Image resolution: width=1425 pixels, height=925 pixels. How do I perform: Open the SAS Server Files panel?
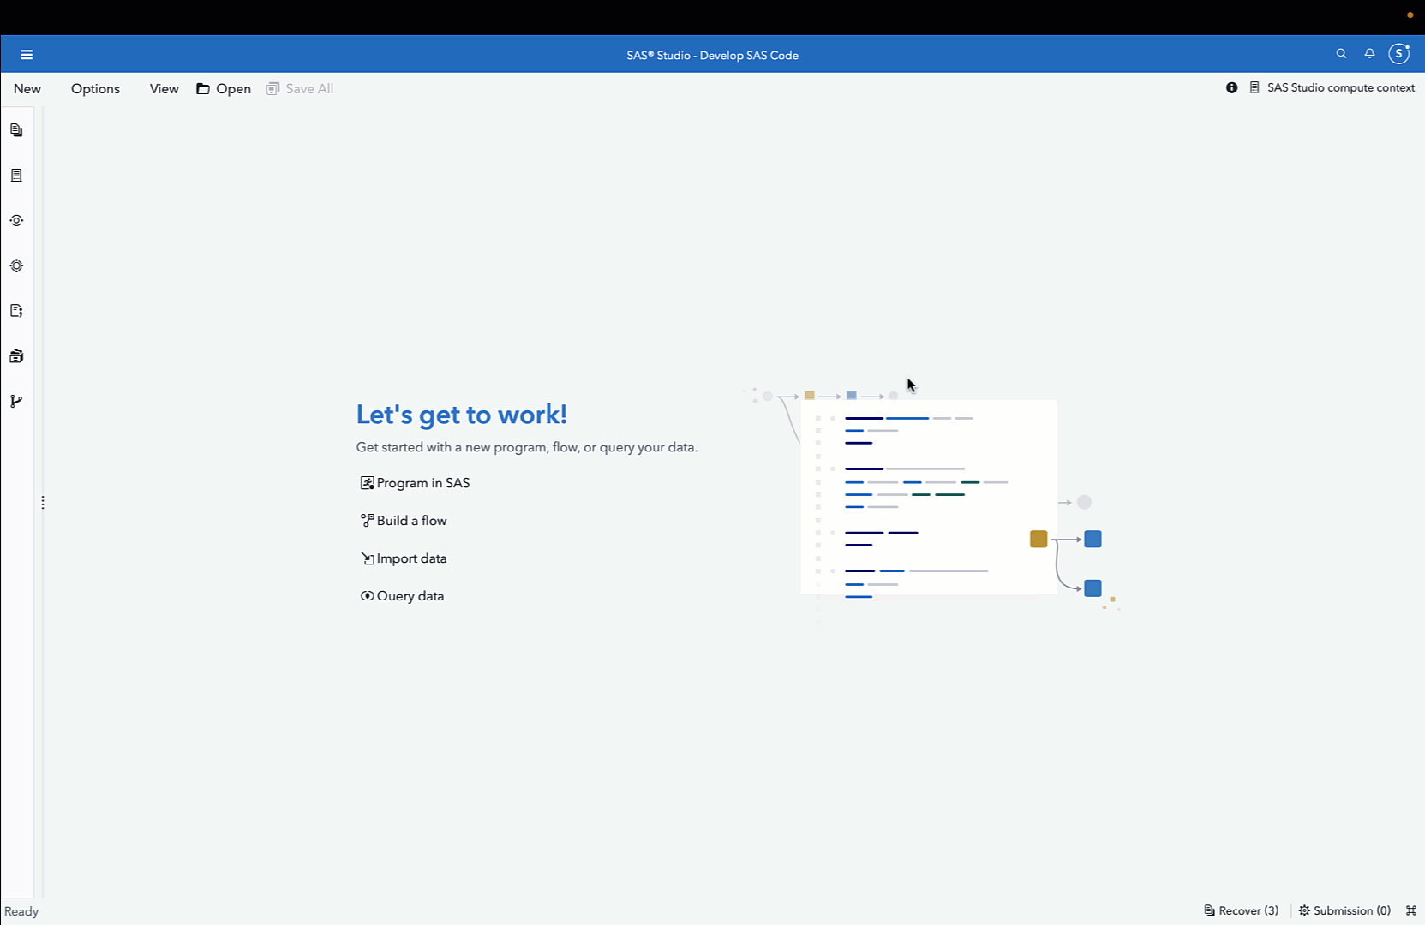tap(16, 175)
